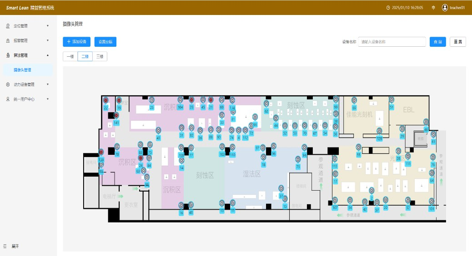The height and width of the screenshot is (256, 472).
Task: Open camera marker 55
Action: (x=358, y=148)
